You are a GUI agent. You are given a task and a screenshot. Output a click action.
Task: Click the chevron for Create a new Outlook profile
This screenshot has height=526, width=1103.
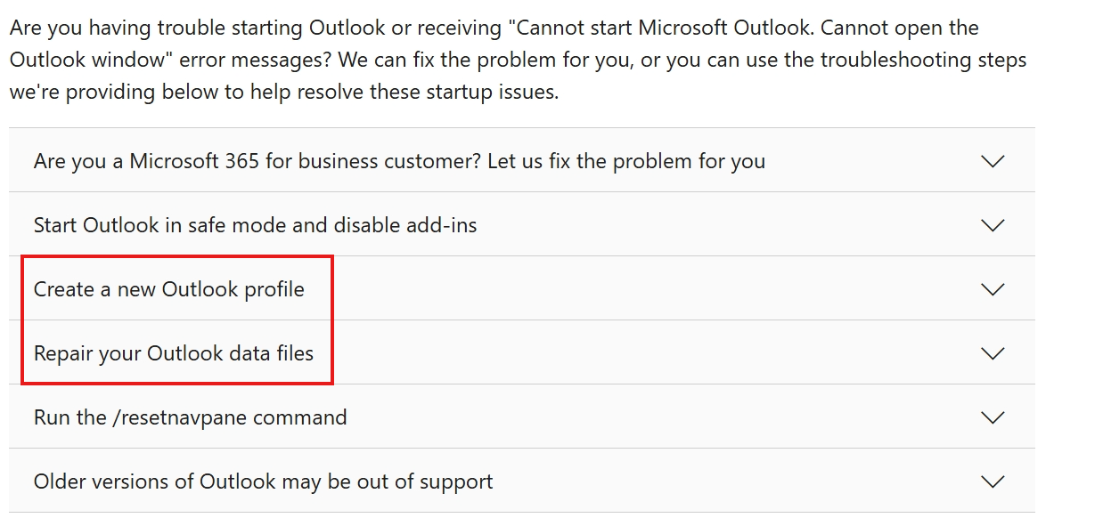[x=992, y=289]
